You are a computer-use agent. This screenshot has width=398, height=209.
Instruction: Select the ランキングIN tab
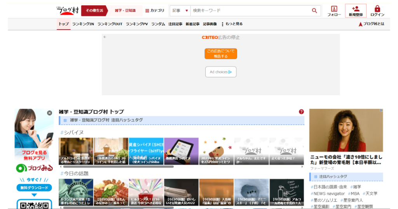click(83, 24)
